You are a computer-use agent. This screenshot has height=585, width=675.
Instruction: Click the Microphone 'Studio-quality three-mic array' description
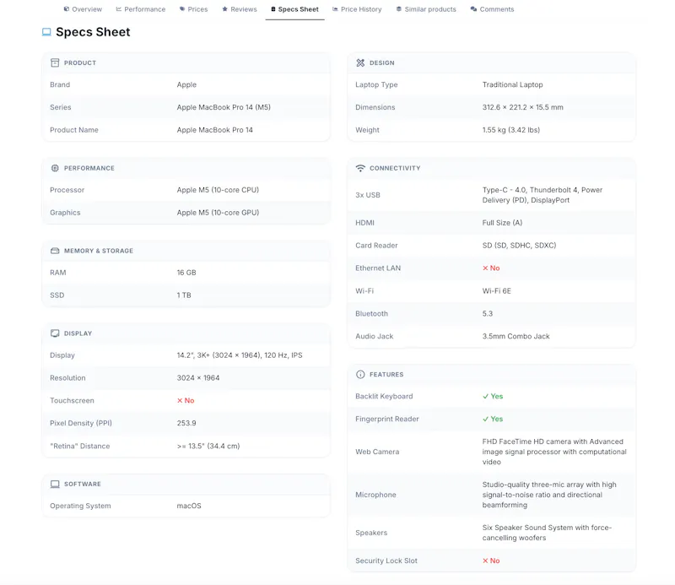(549, 495)
